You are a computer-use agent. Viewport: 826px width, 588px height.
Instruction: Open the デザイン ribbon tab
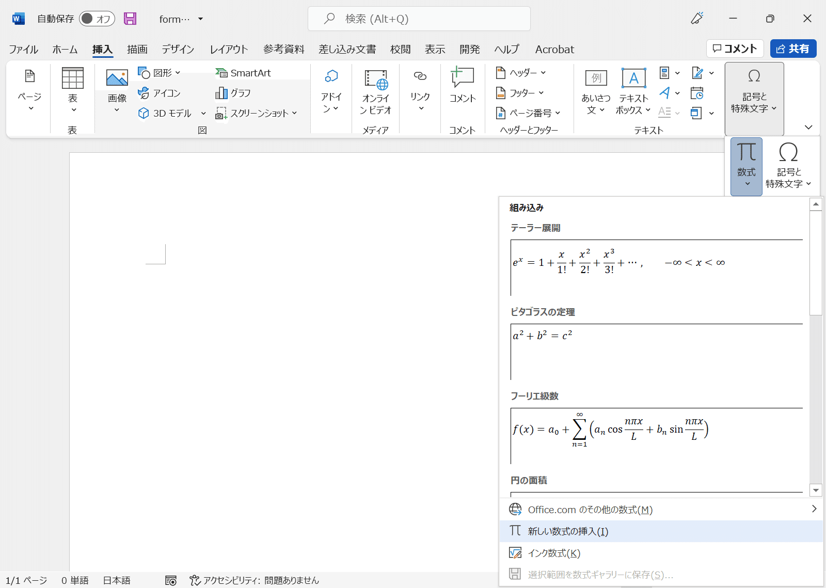pos(177,49)
